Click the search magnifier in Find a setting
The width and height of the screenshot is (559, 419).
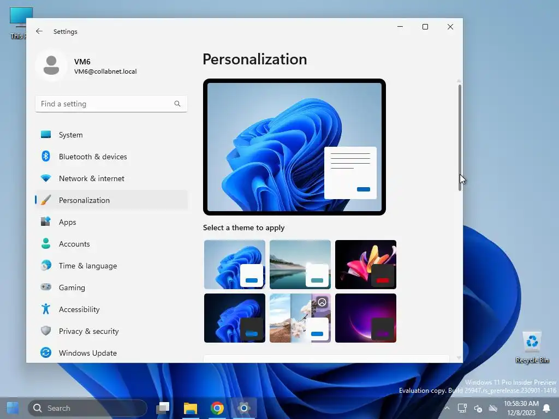(x=177, y=104)
